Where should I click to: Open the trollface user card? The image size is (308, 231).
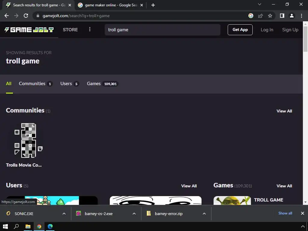point(156,200)
